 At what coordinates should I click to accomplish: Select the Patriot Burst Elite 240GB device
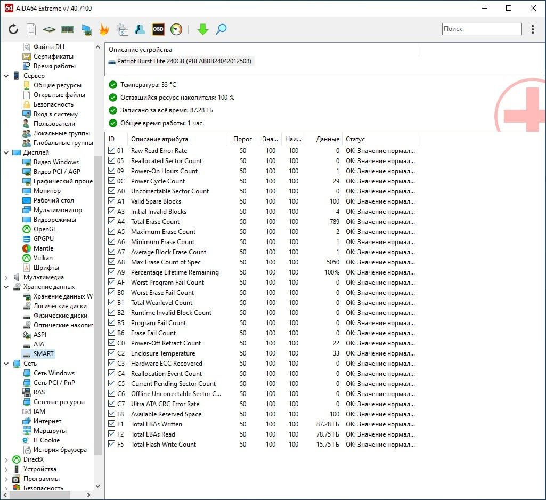pos(184,61)
